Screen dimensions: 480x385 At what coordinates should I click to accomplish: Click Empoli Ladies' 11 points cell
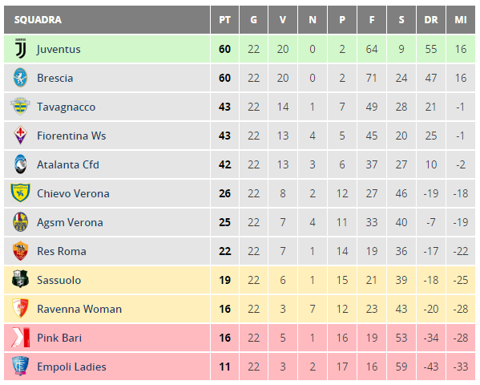[x=224, y=367]
